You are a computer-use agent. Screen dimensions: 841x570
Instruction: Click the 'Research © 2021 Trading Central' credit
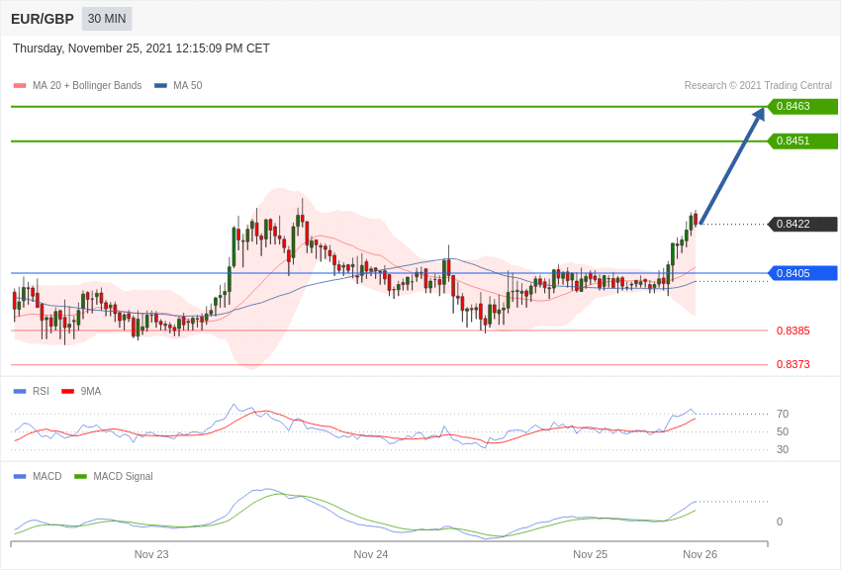coord(758,86)
